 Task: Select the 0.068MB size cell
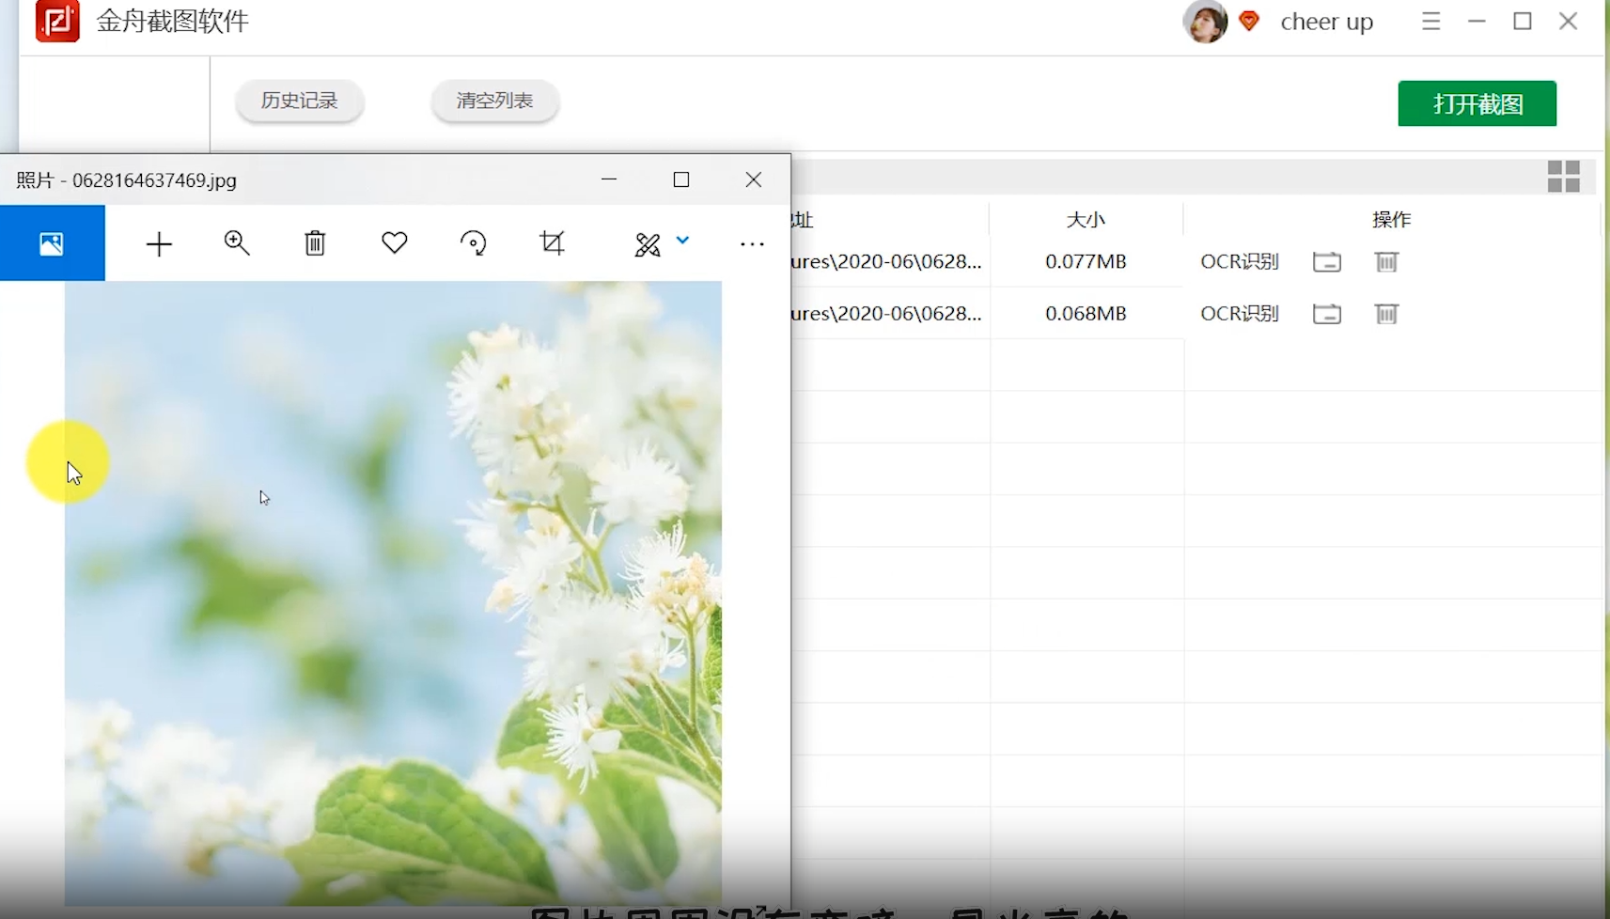1086,313
